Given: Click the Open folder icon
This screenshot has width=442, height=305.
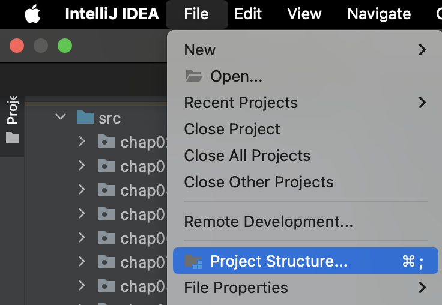Looking at the screenshot, I should point(193,76).
